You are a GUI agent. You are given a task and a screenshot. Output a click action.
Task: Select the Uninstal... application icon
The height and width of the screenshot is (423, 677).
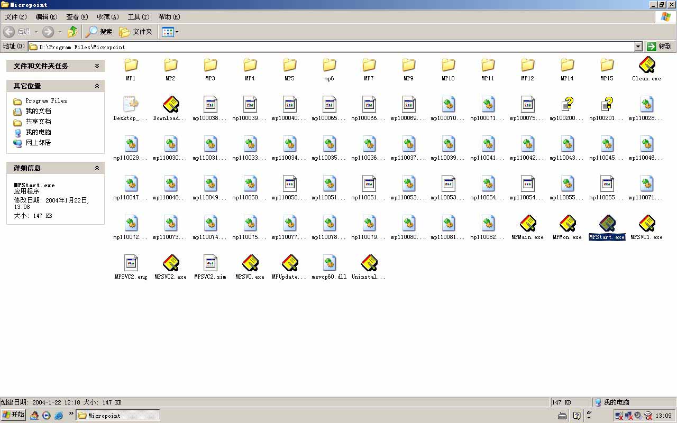coord(369,263)
